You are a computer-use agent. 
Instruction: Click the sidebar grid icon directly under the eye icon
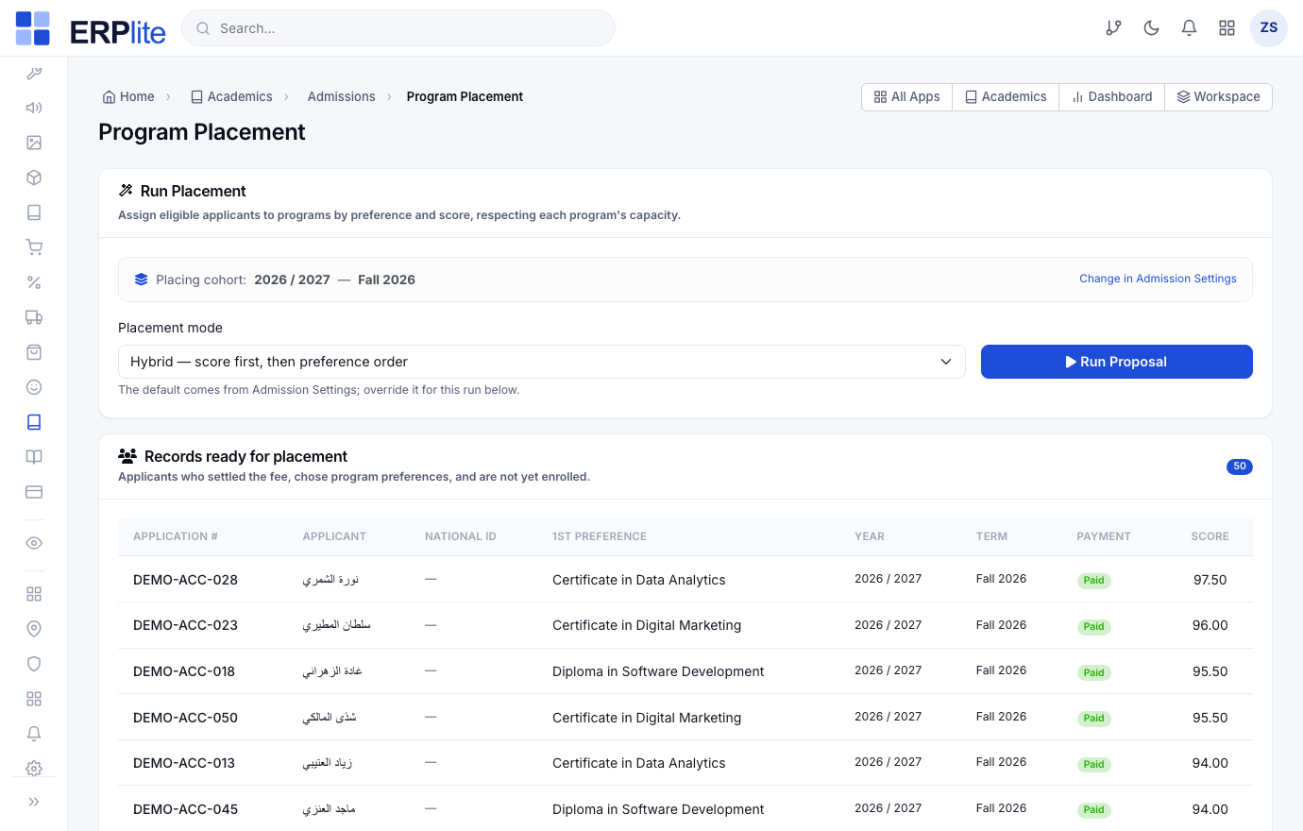pyautogui.click(x=34, y=594)
